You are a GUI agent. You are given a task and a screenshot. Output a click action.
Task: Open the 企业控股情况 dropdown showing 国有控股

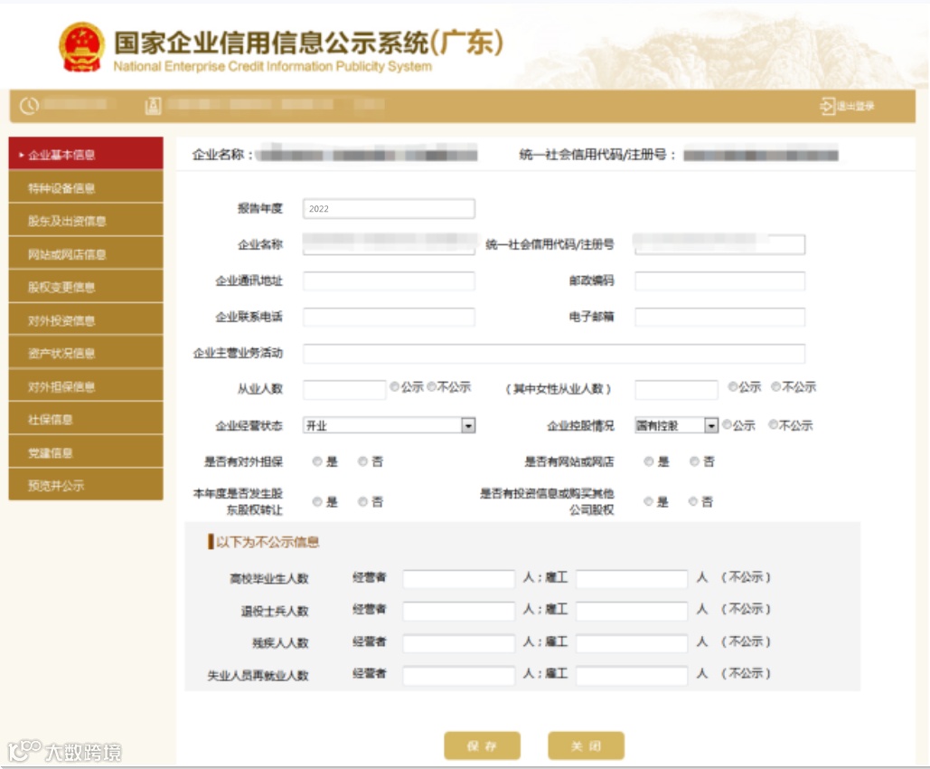point(676,425)
